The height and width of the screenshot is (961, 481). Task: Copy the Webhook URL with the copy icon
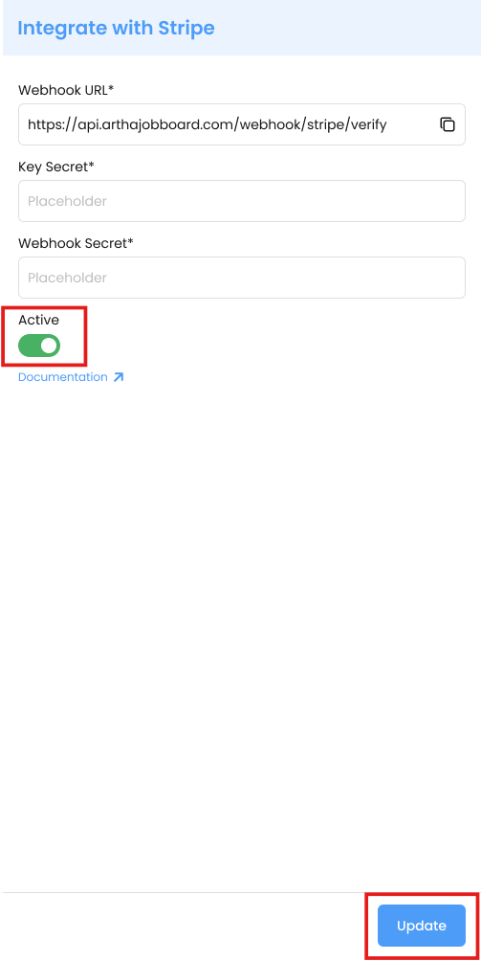448,124
